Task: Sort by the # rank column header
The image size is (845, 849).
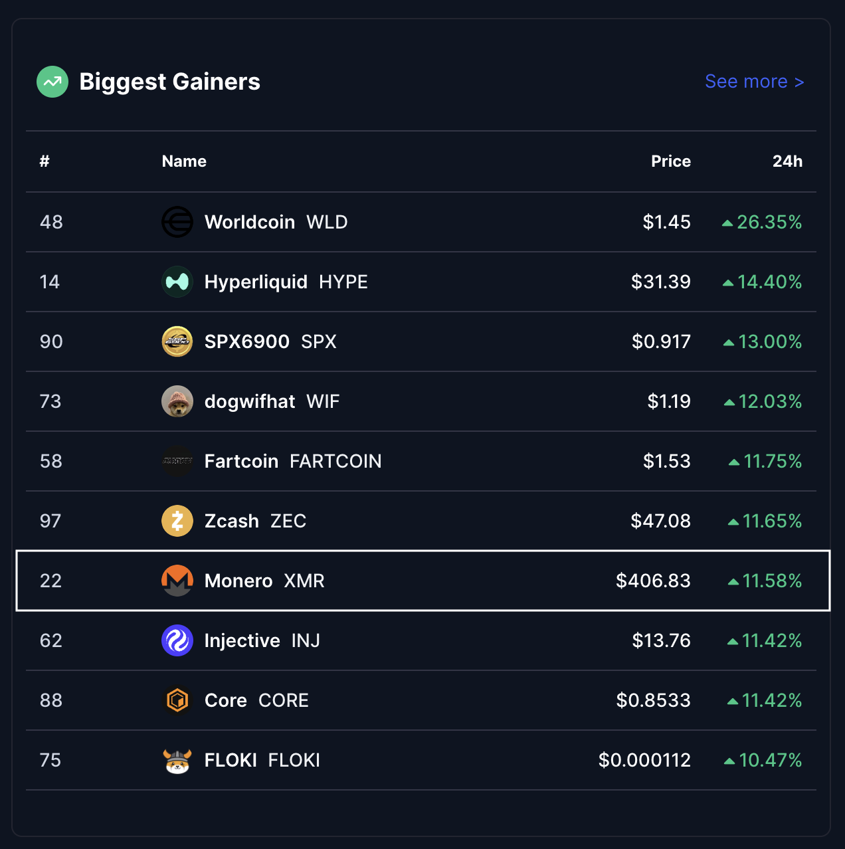Action: pos(45,161)
